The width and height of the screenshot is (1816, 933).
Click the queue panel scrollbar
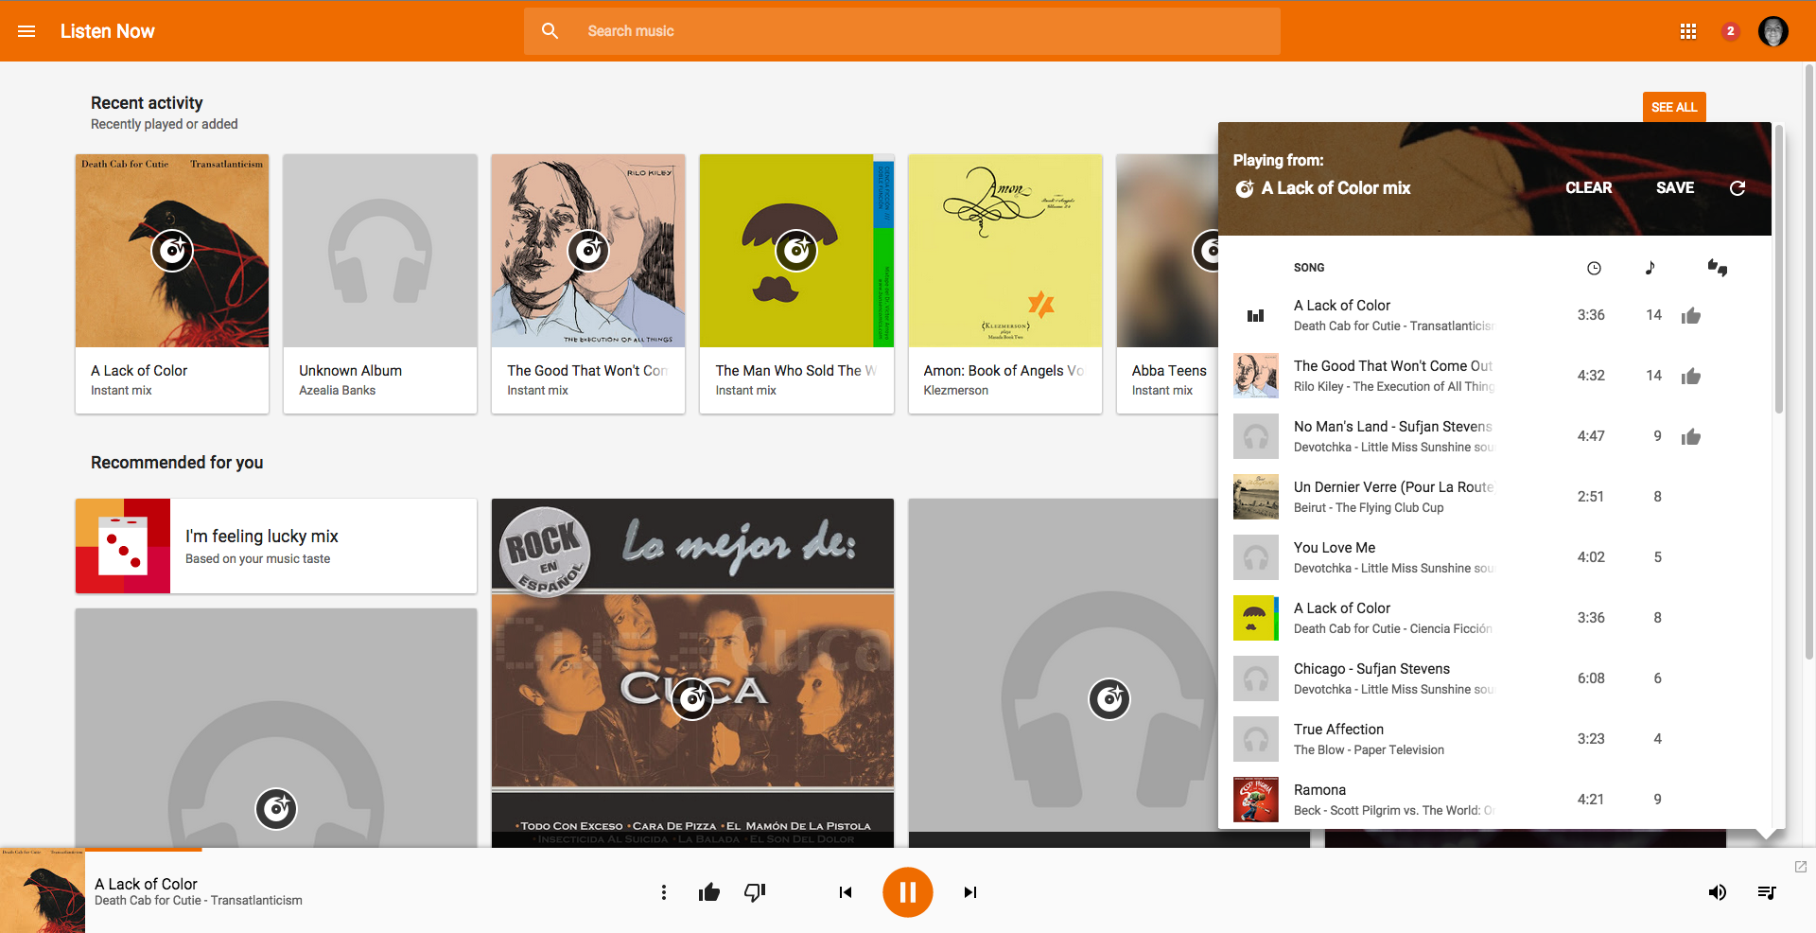tap(1779, 270)
